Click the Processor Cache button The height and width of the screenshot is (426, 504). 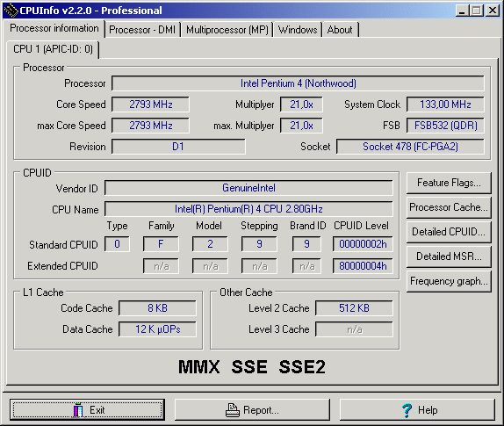point(449,207)
